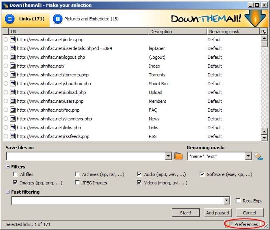The height and width of the screenshot is (230, 270).
Task: Select the faq.php radio button
Action: tap(6, 110)
